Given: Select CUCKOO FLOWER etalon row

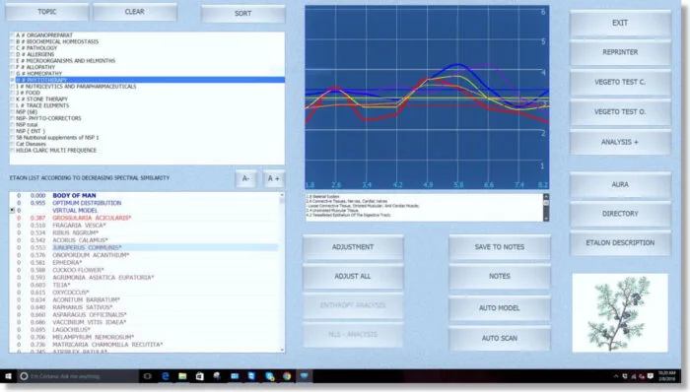Looking at the screenshot, I should click(x=144, y=270).
